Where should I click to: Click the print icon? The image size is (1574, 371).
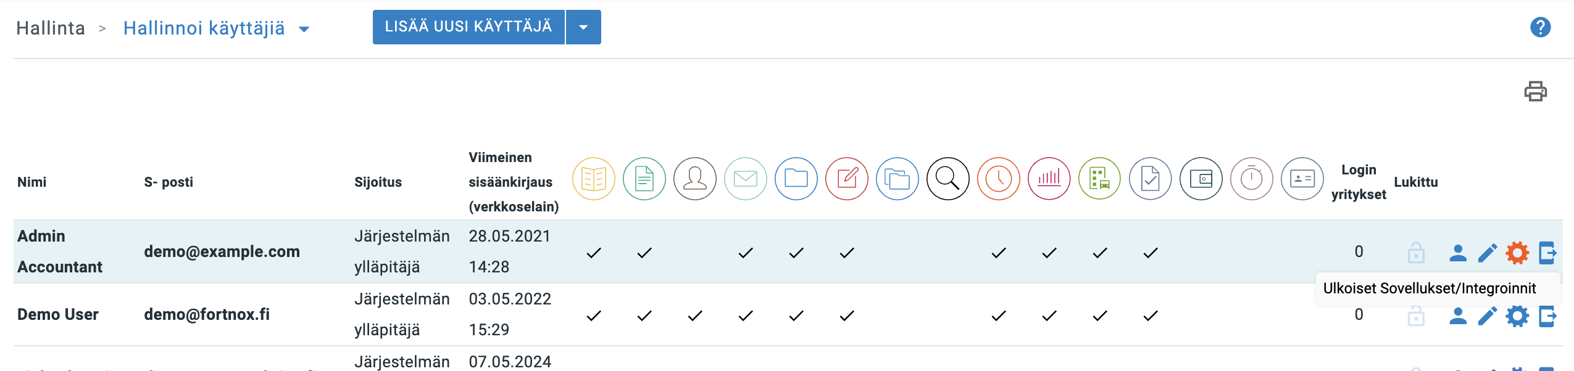pyautogui.click(x=1535, y=91)
